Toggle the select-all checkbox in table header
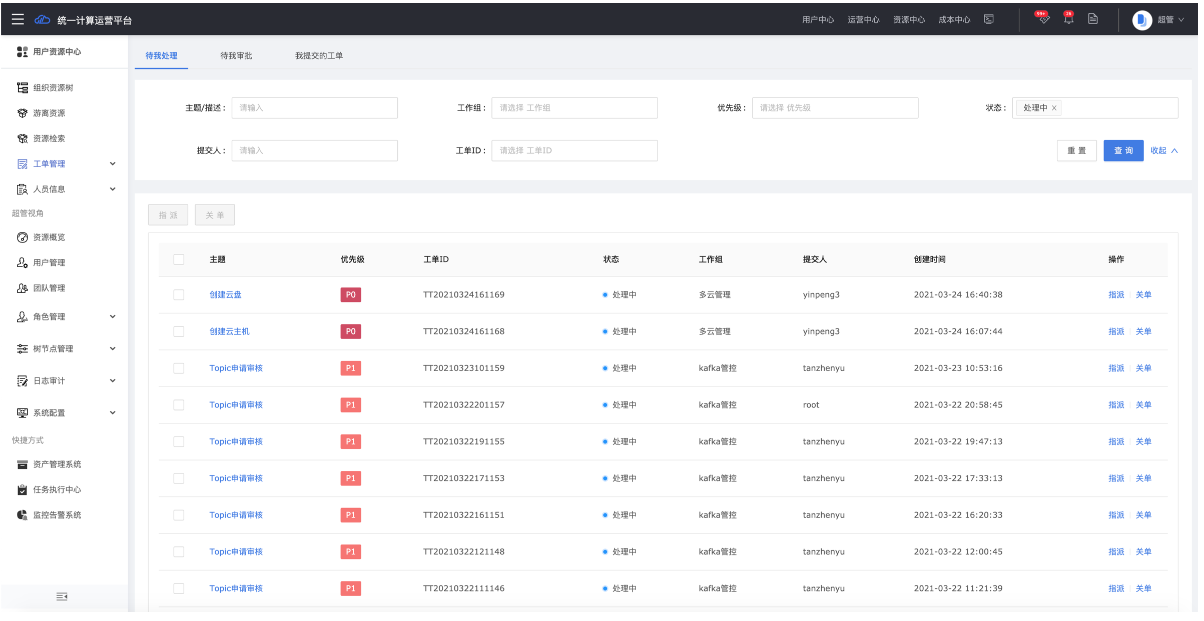Screen dimensions: 1204x621 coord(179,259)
